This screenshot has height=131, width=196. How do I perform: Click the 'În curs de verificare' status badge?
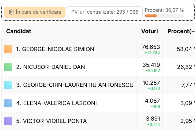[x=35, y=12]
